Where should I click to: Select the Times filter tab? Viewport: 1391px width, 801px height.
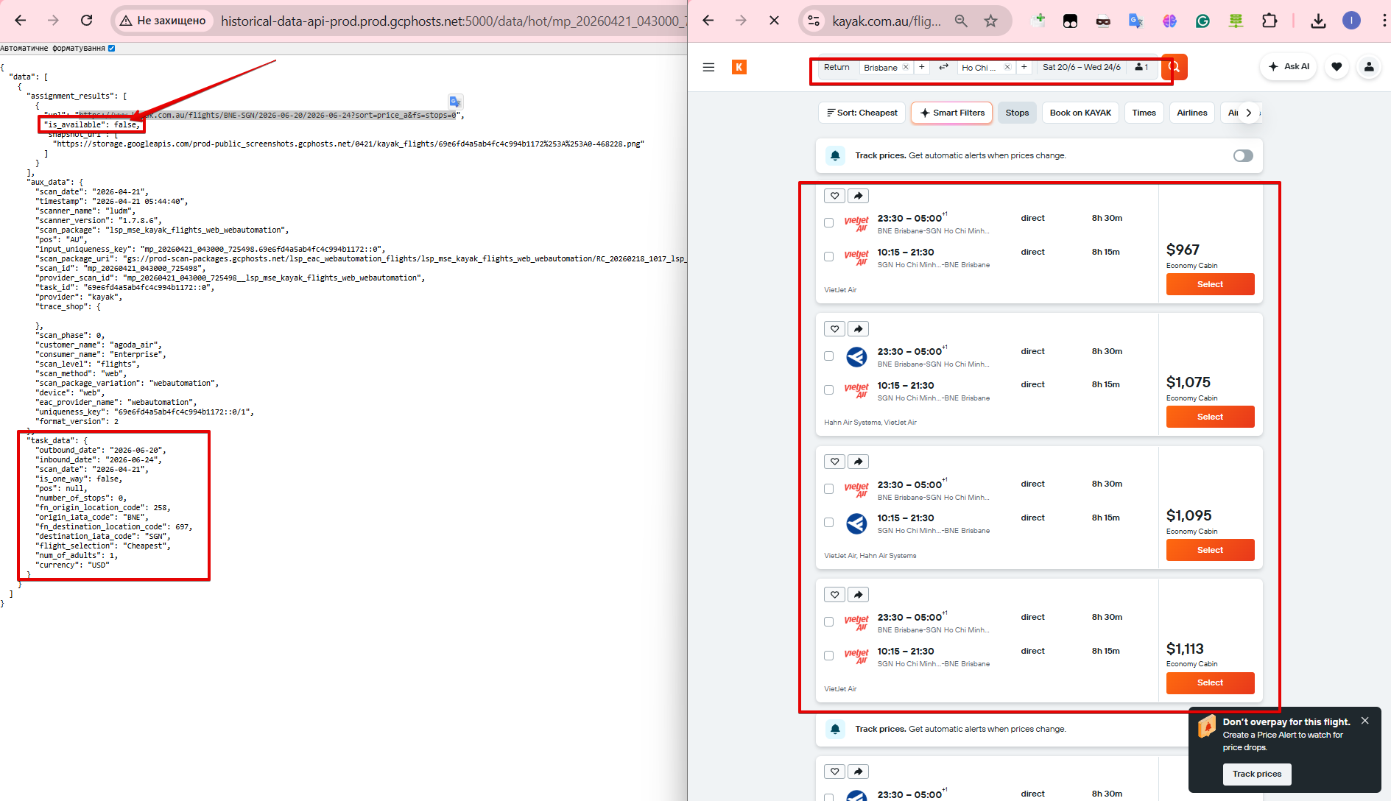click(x=1144, y=113)
